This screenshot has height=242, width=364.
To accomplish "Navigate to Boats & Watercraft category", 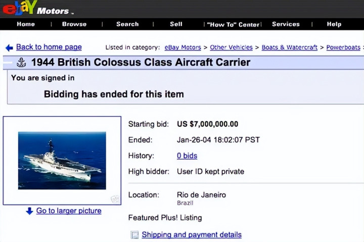I will [x=289, y=47].
